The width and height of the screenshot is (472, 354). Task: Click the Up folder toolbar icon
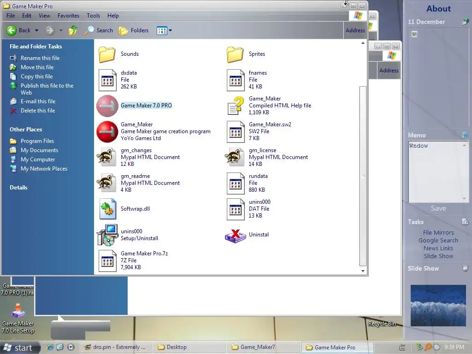tap(72, 30)
